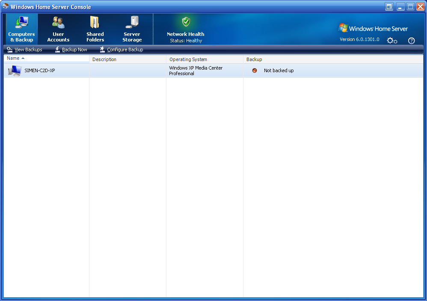This screenshot has width=427, height=301.
Task: Open the Shared Folders tab
Action: tap(95, 29)
